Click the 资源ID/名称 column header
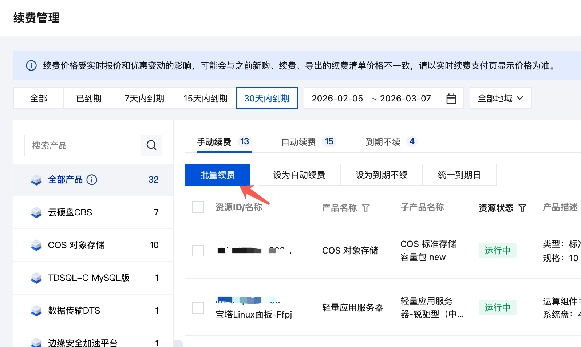The image size is (581, 347). [239, 207]
